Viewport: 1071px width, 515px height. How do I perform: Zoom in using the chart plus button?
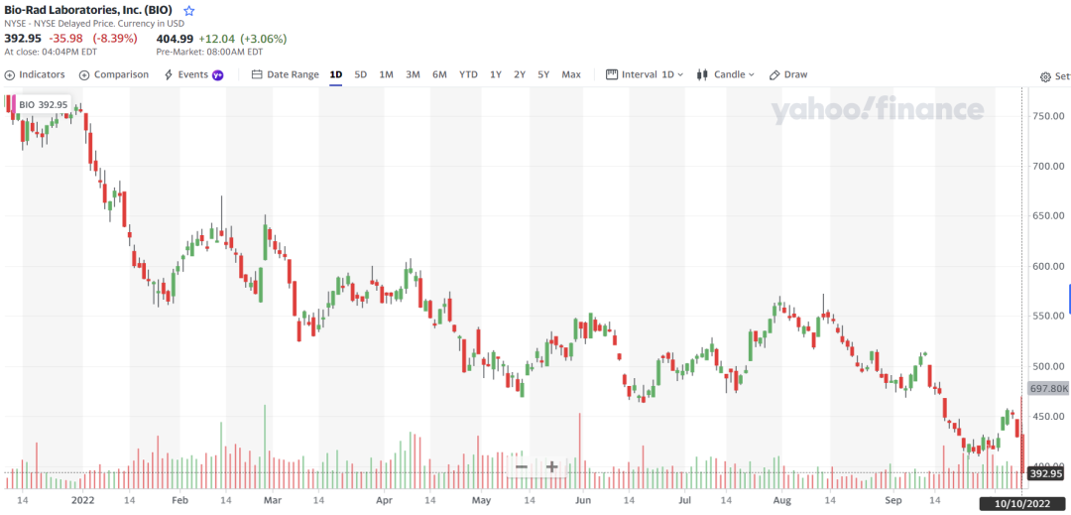[552, 466]
